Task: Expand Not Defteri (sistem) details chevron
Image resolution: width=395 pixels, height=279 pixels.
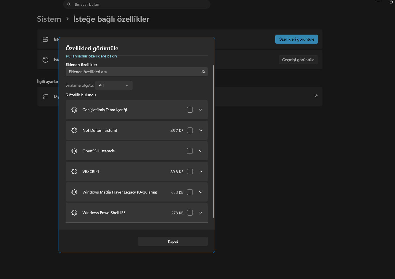Action: coord(201,130)
